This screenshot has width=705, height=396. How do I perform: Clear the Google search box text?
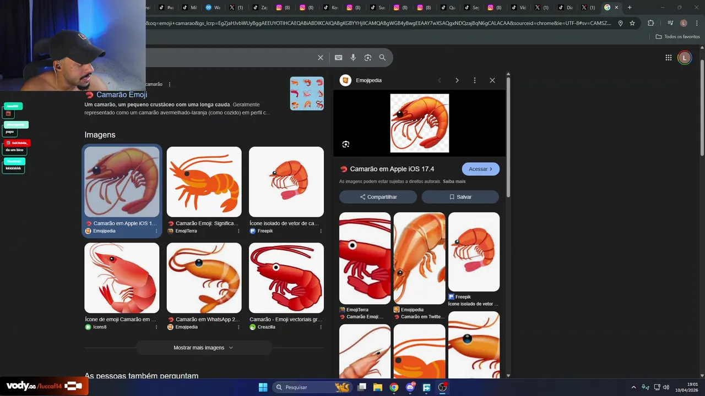(x=321, y=58)
